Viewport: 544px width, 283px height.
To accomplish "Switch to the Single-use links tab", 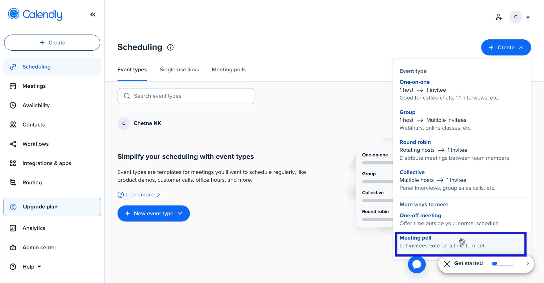I will point(179,70).
